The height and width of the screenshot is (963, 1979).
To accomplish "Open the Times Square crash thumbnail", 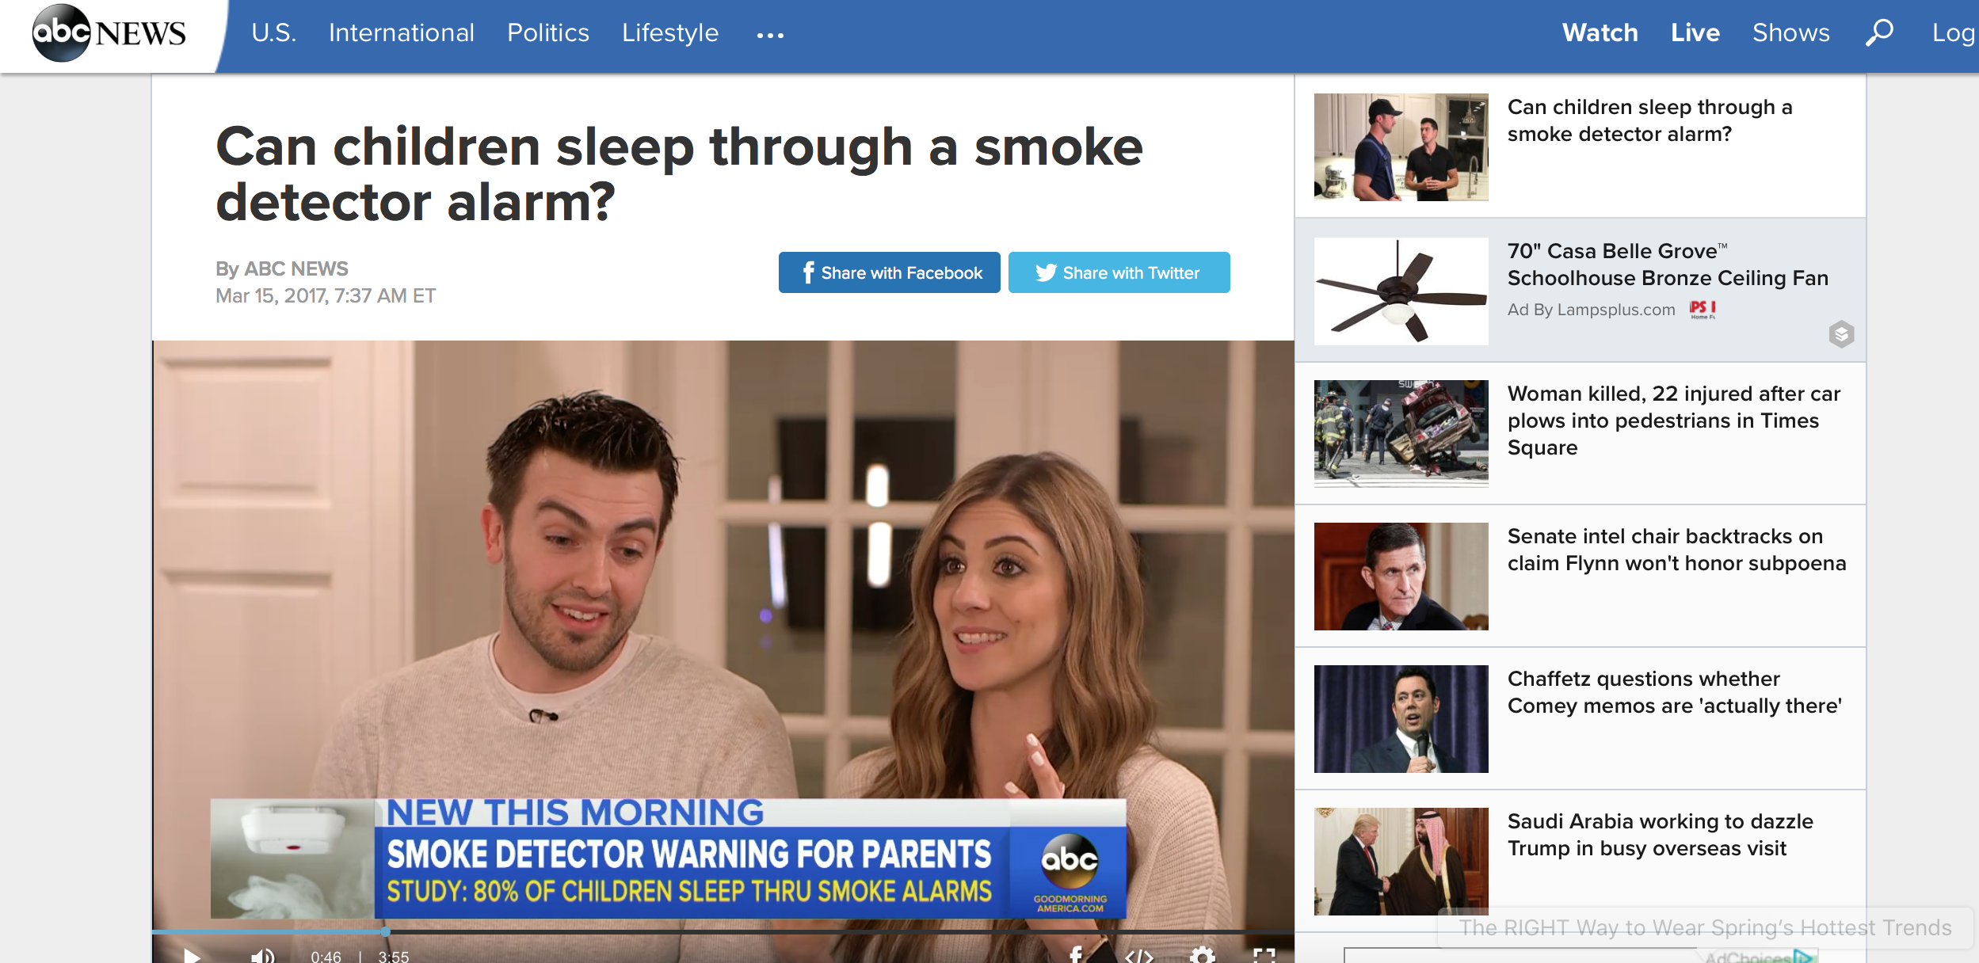I will pos(1401,433).
